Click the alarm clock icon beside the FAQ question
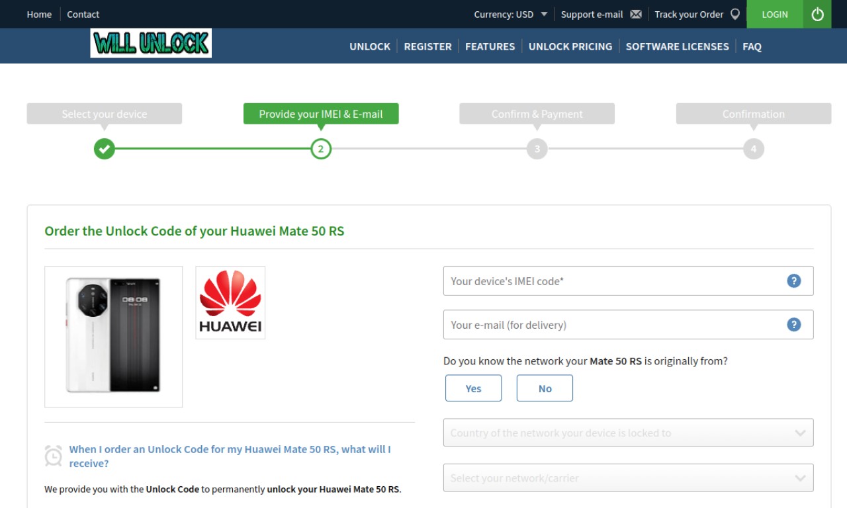Screen dimensions: 847x508 click(x=54, y=456)
